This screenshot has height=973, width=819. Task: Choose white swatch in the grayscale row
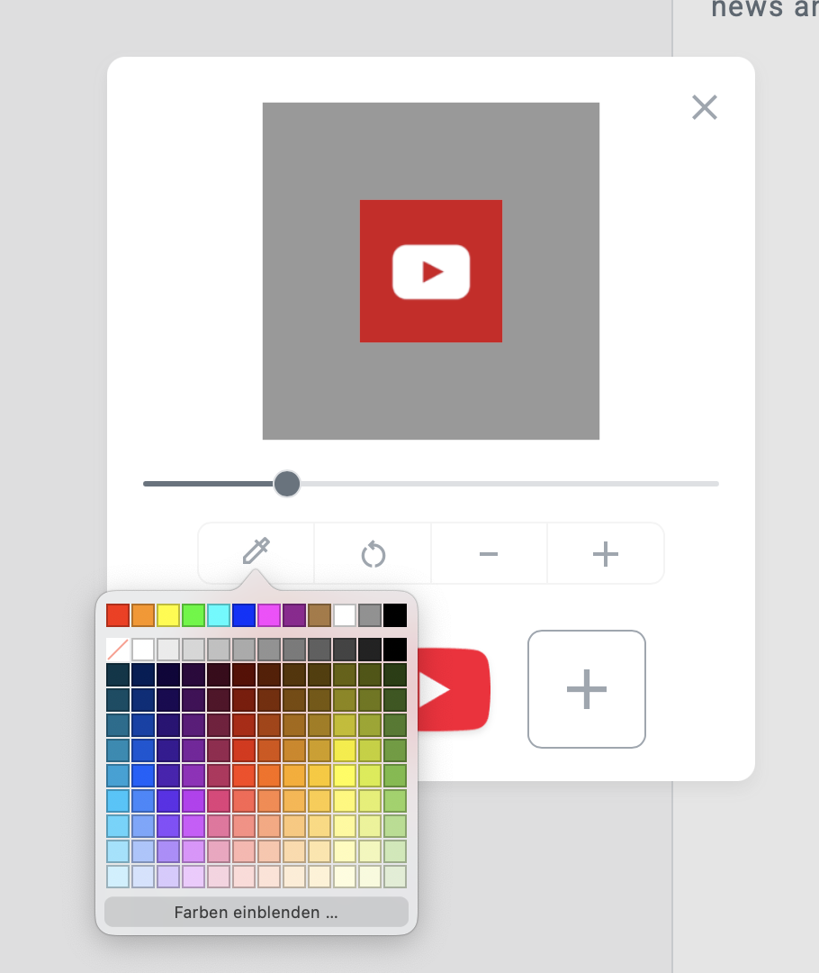click(x=142, y=650)
